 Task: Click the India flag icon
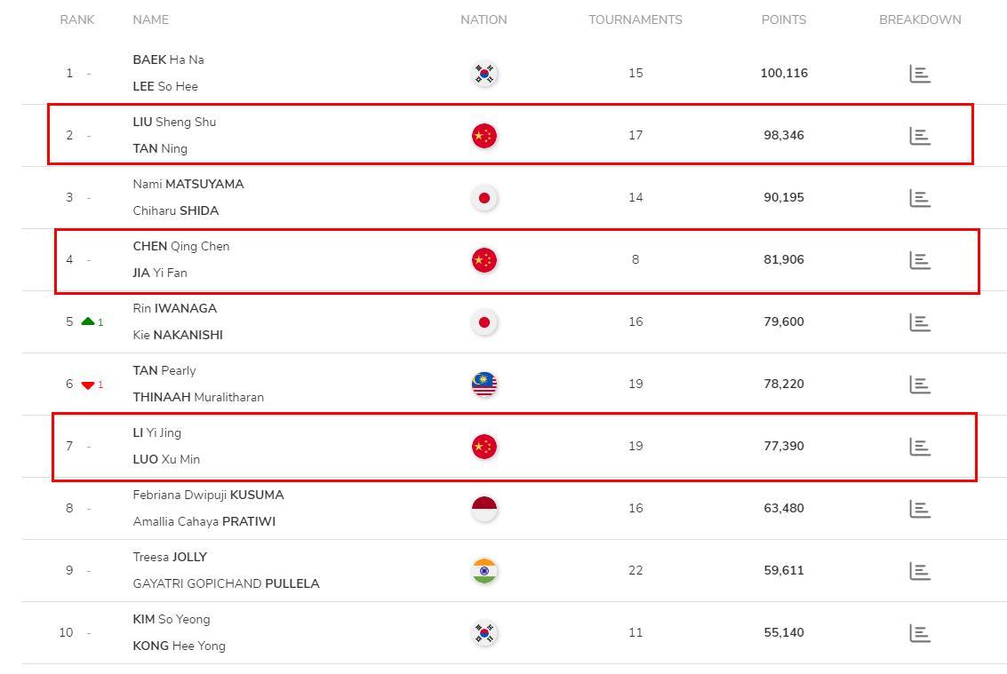click(484, 571)
